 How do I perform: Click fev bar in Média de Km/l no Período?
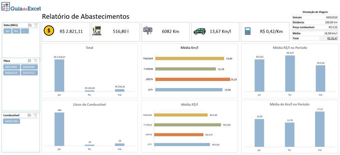click(290, 135)
